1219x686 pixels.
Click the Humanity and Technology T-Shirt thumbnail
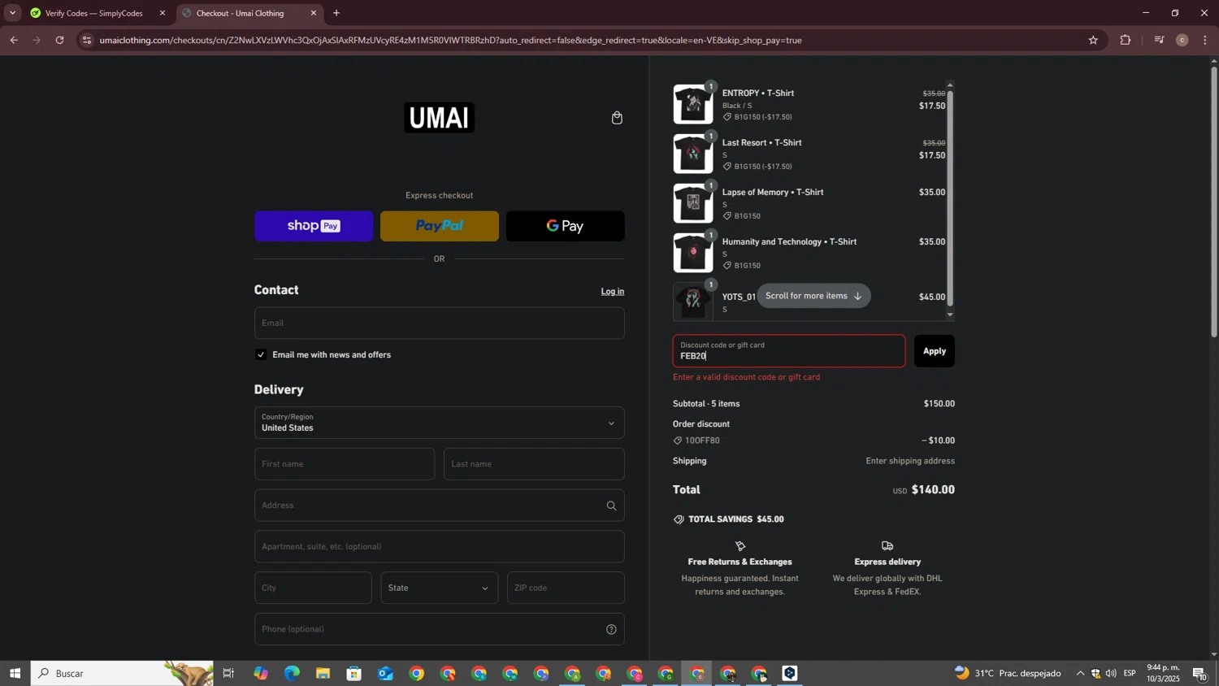point(693,253)
